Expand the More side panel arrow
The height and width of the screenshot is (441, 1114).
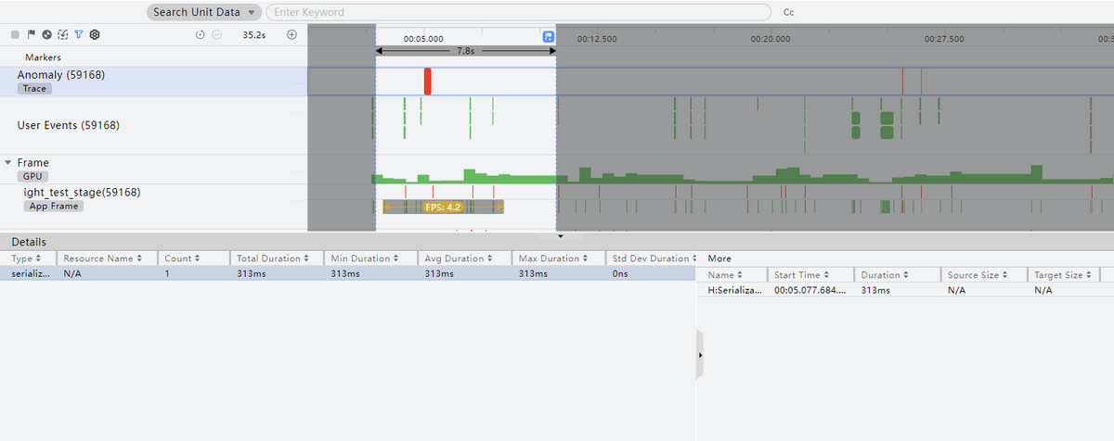click(699, 355)
